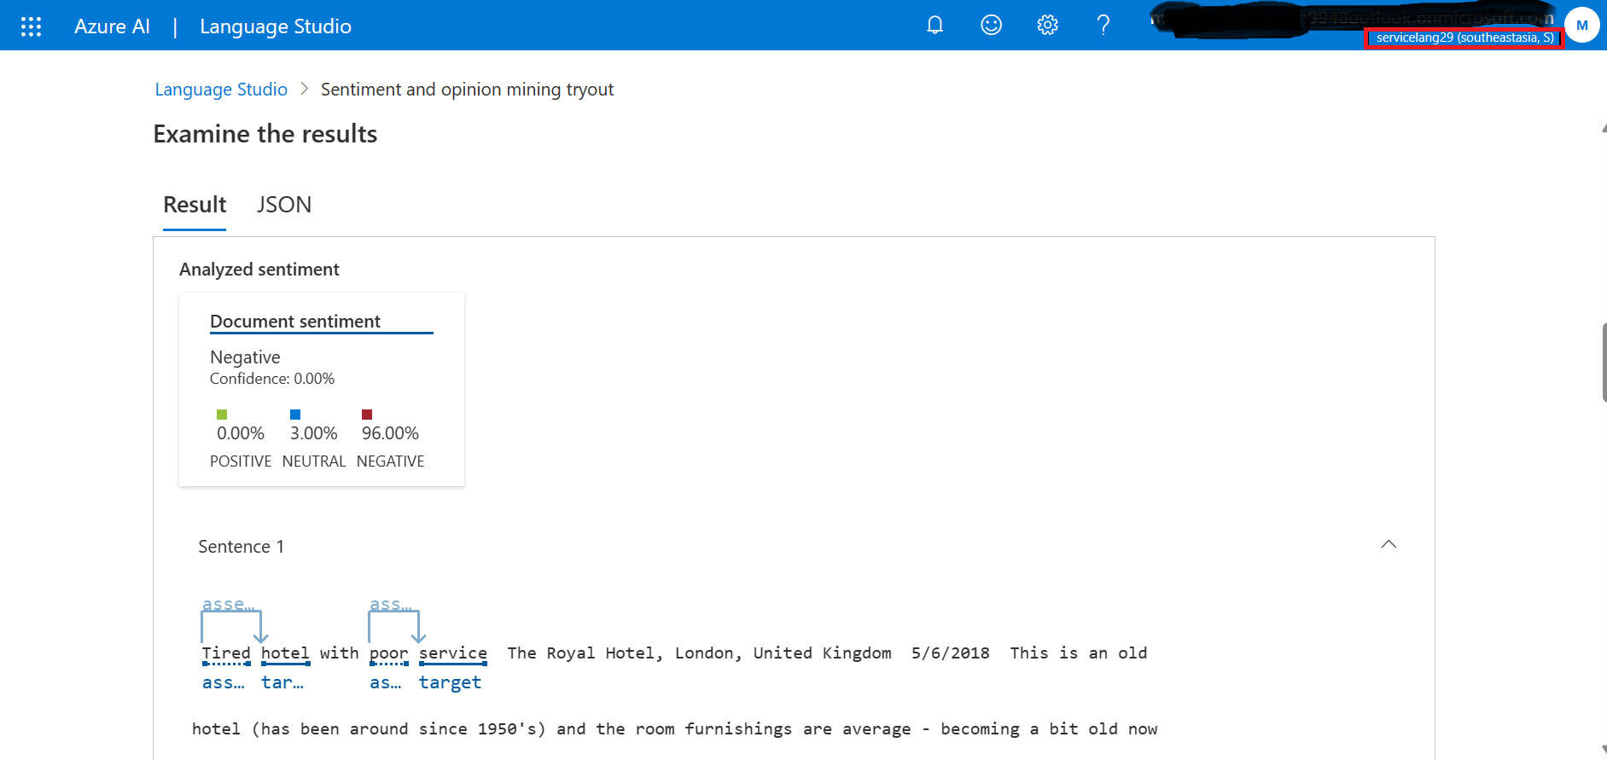Screen dimensions: 1607x760
Task: Click the blue NEUTRAL color square
Action: [295, 415]
